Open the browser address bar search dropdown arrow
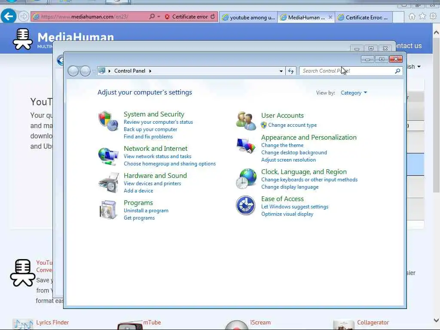The width and height of the screenshot is (440, 330). [159, 17]
